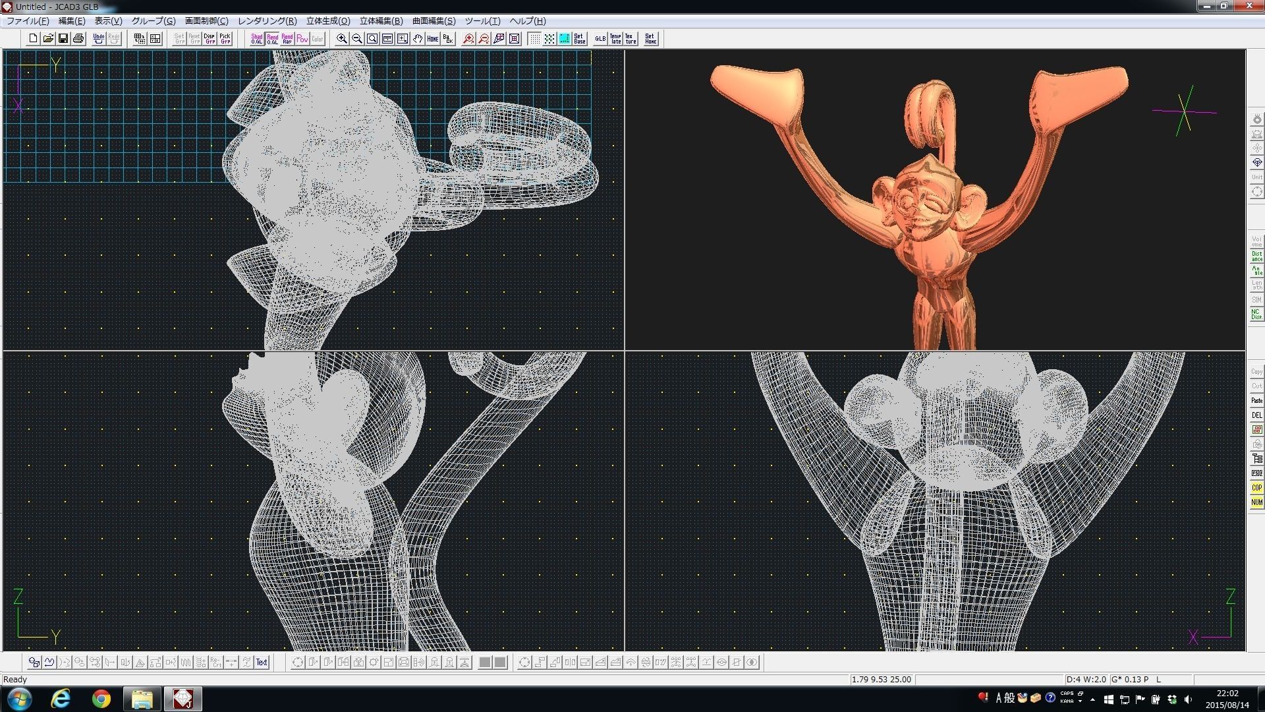The height and width of the screenshot is (712, 1265).
Task: Click the gem/diamond icon in right sidebar
Action: coord(1257,163)
